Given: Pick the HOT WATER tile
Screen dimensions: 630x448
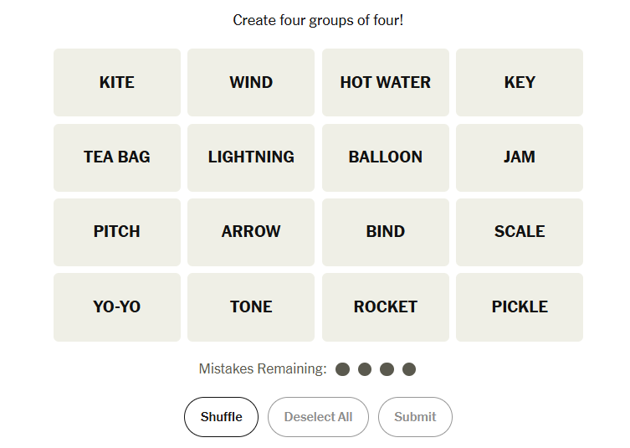Looking at the screenshot, I should tap(385, 82).
